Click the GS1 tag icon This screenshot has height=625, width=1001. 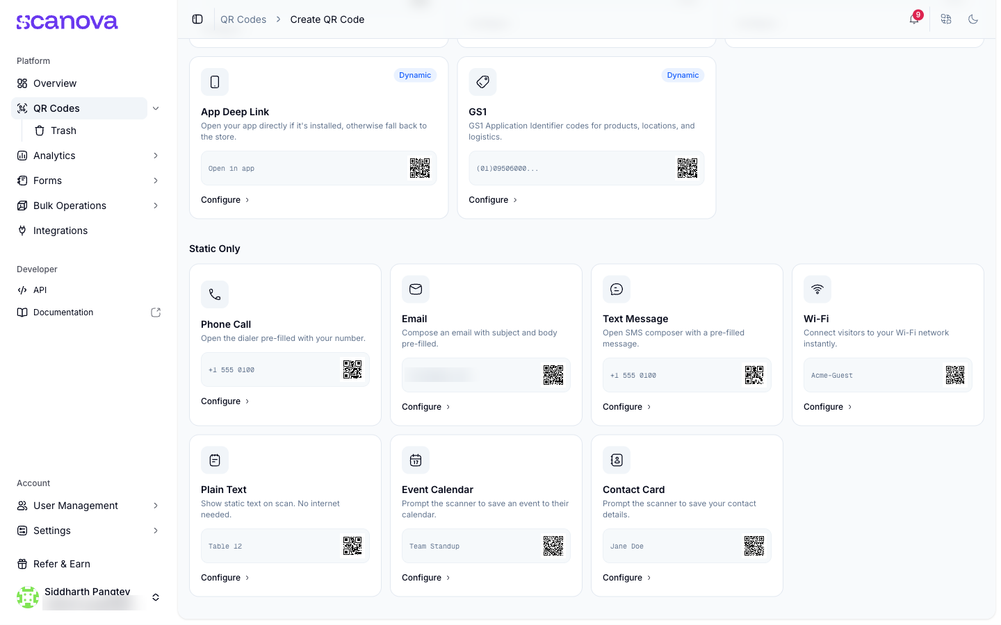tap(482, 82)
